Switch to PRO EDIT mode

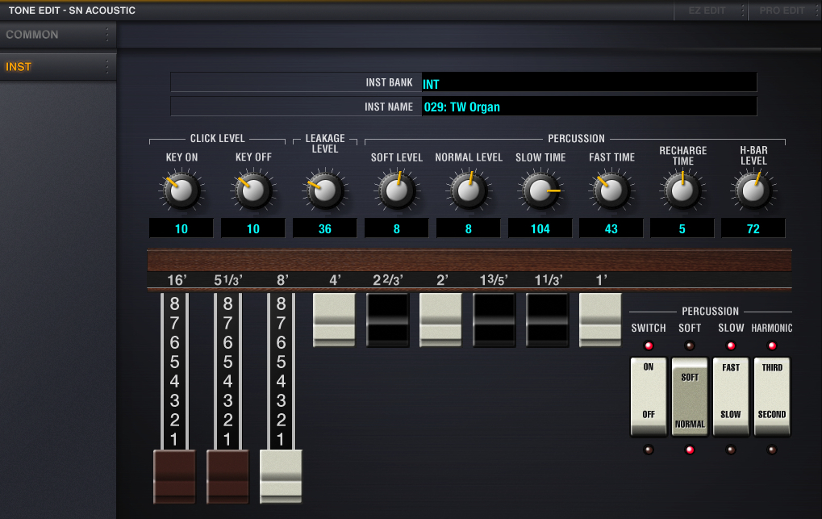click(x=784, y=10)
